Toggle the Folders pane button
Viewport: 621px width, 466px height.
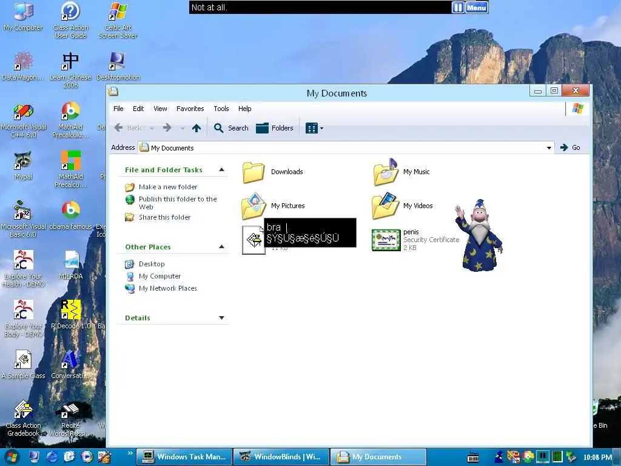click(x=275, y=128)
